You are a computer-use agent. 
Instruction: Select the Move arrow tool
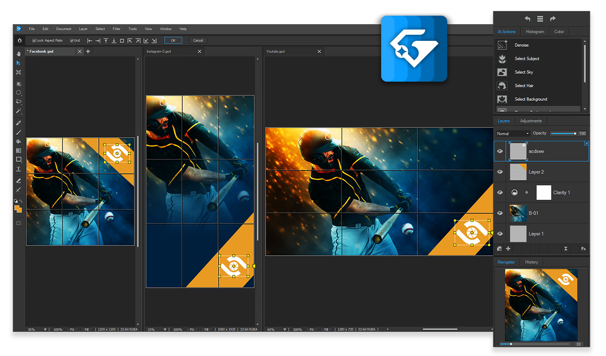coord(19,63)
